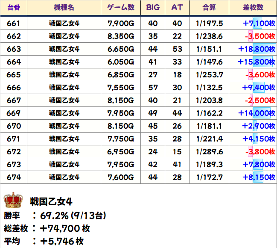Click the 戦国乙女4 heading beside the crown
The width and height of the screenshot is (277, 248).
coord(51,201)
